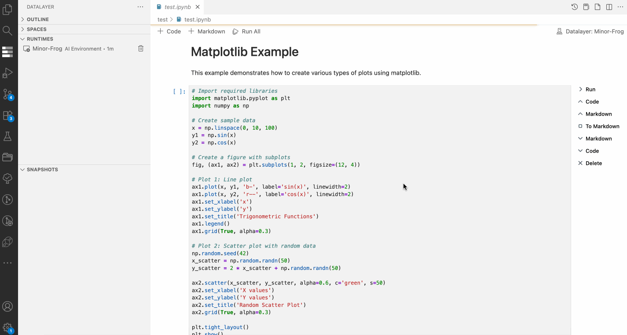Open the Explorer view in activity bar

pos(7,10)
